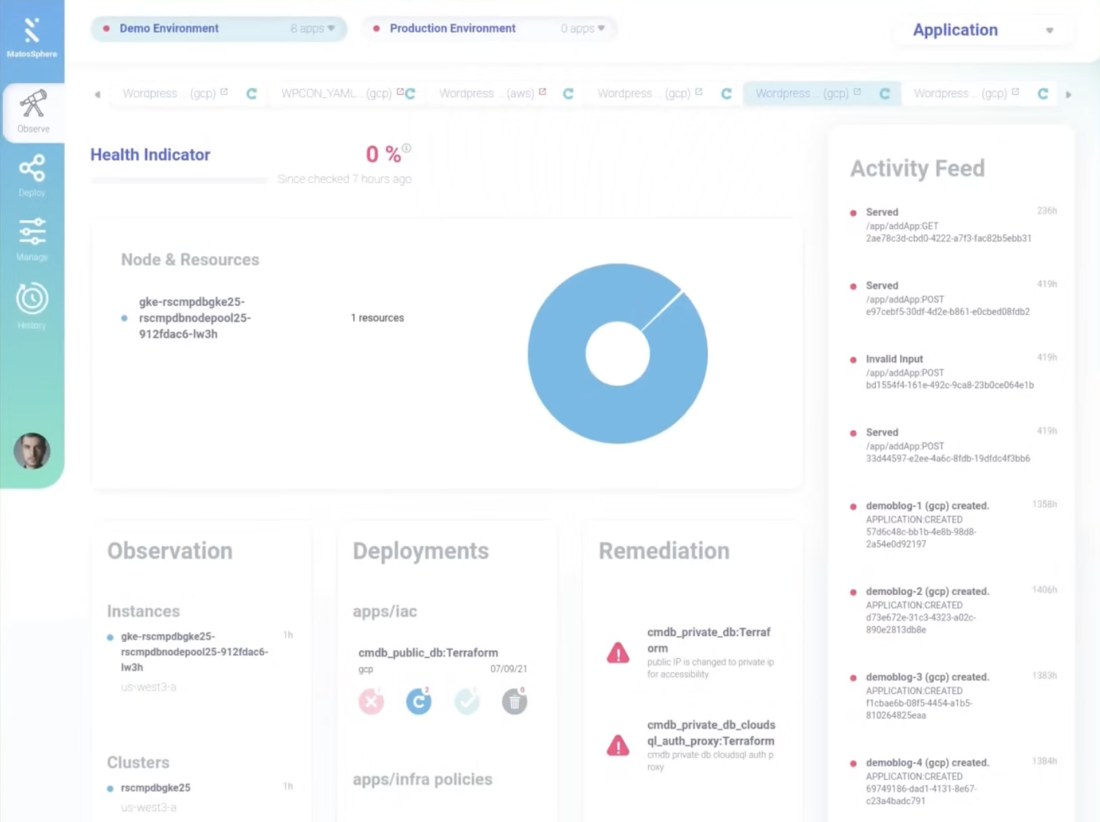
Task: Click the Health Indicator progress bar
Action: [179, 180]
